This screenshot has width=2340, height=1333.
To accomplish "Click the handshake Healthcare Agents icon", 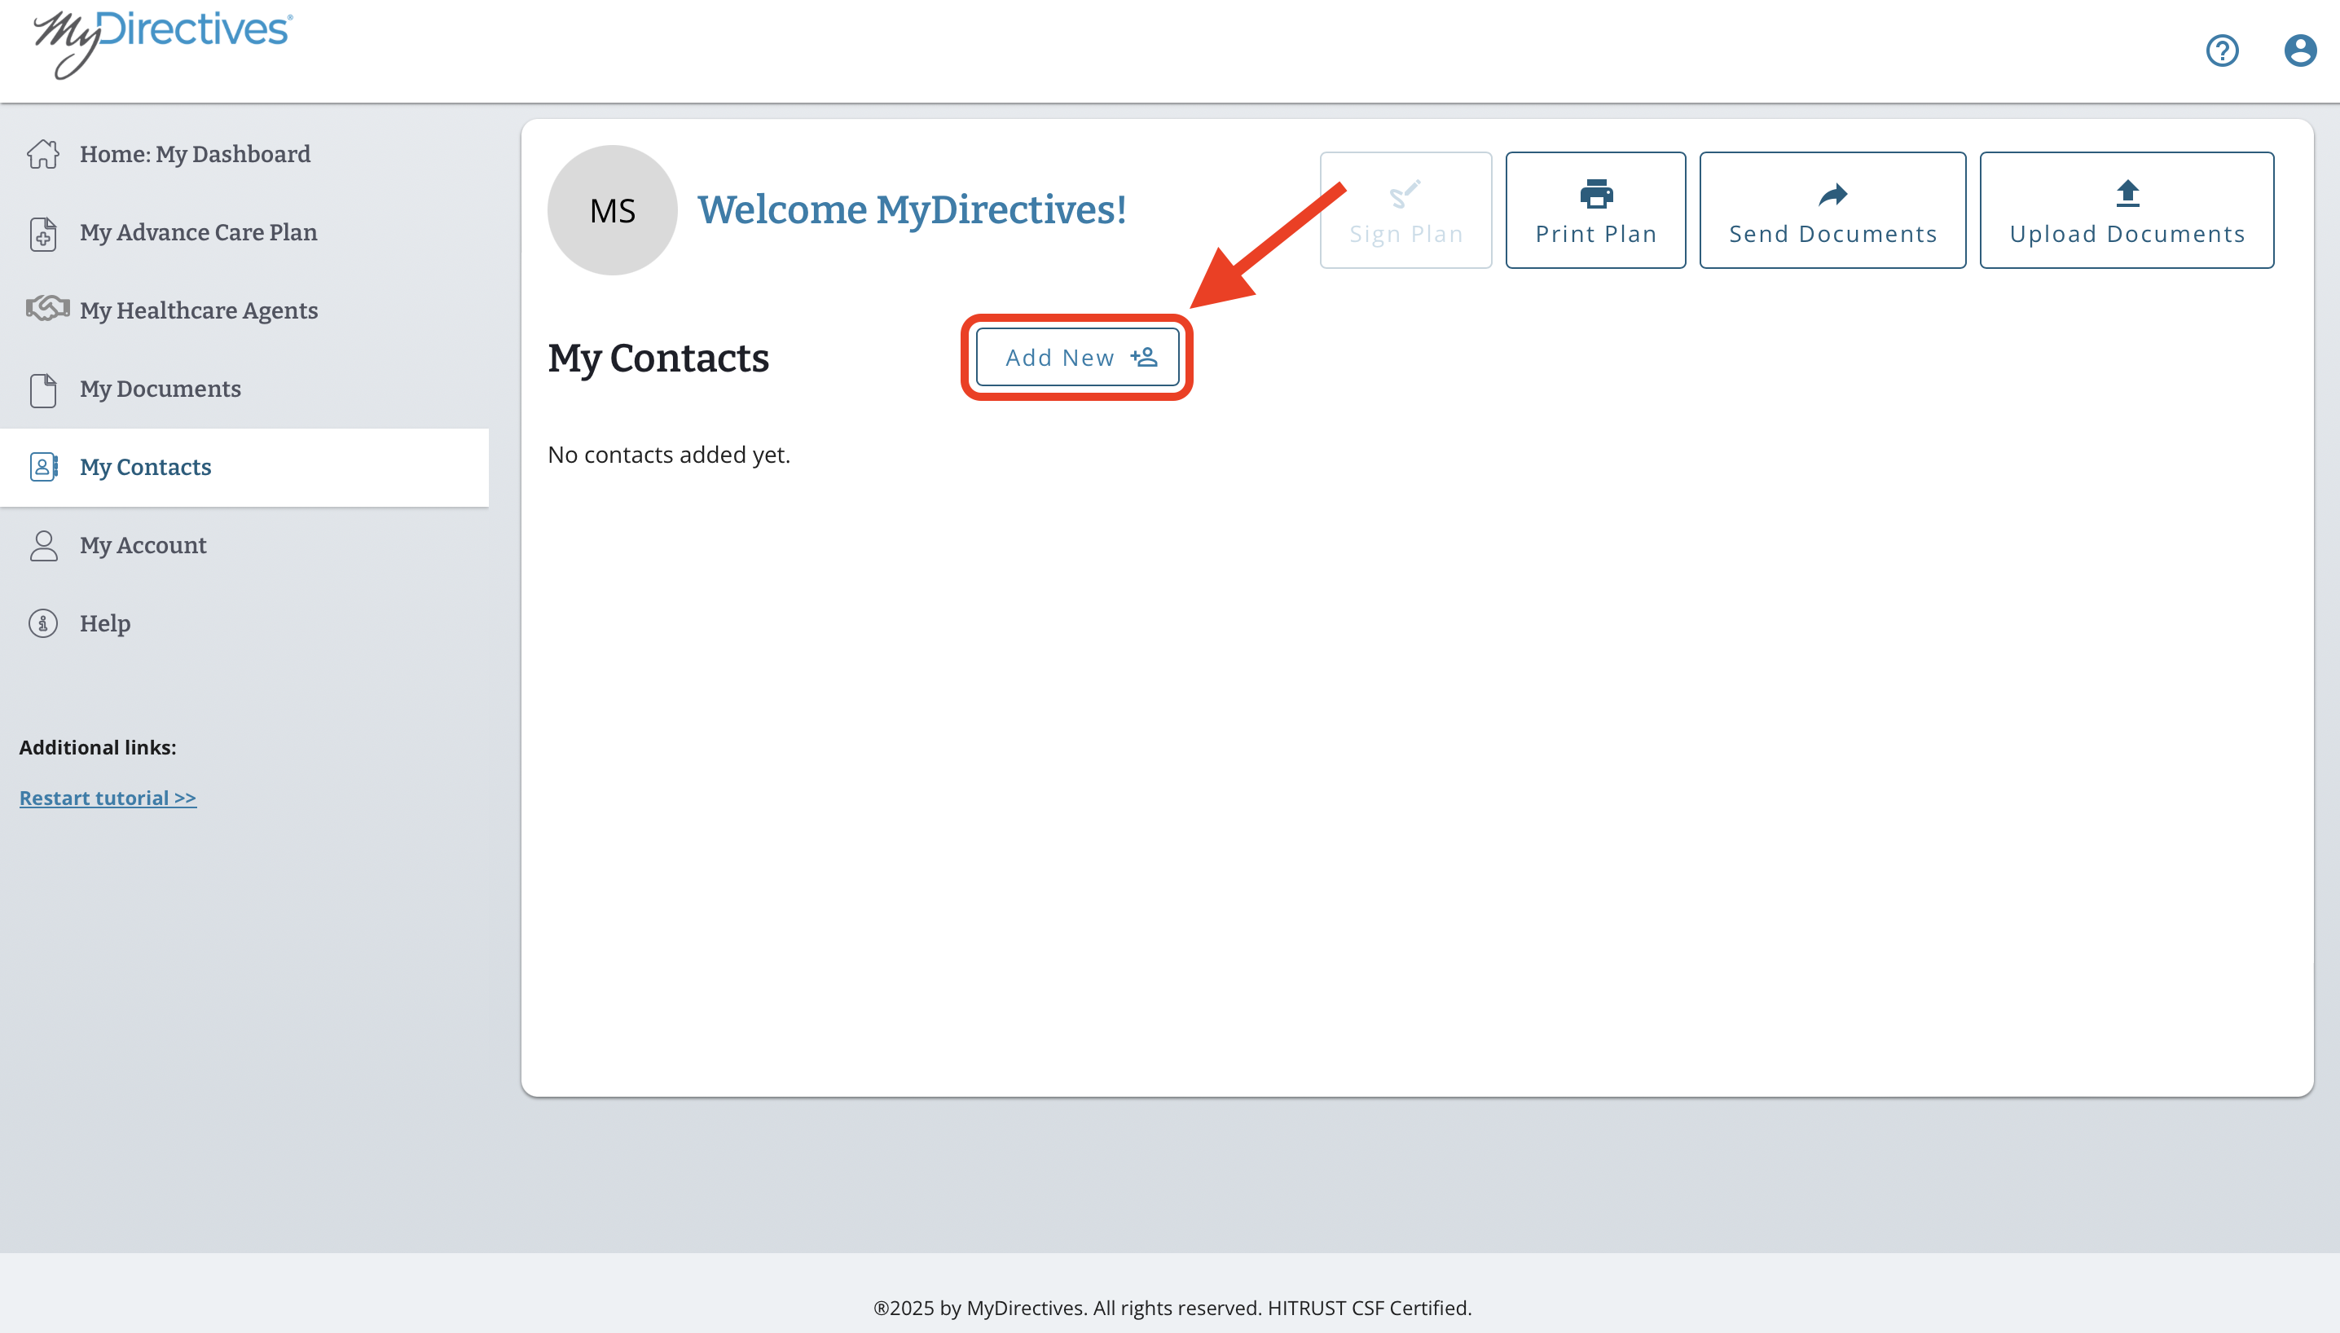I will pyautogui.click(x=46, y=309).
